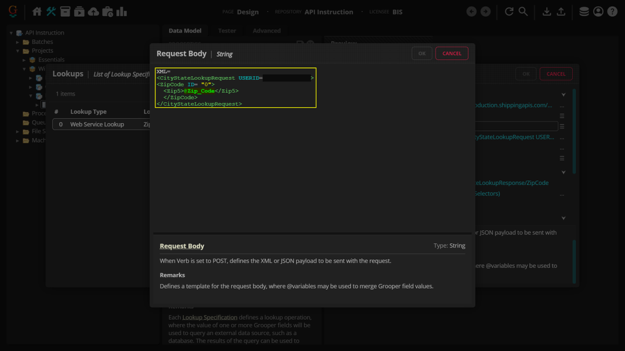
Task: Click the help question mark icon
Action: [612, 12]
